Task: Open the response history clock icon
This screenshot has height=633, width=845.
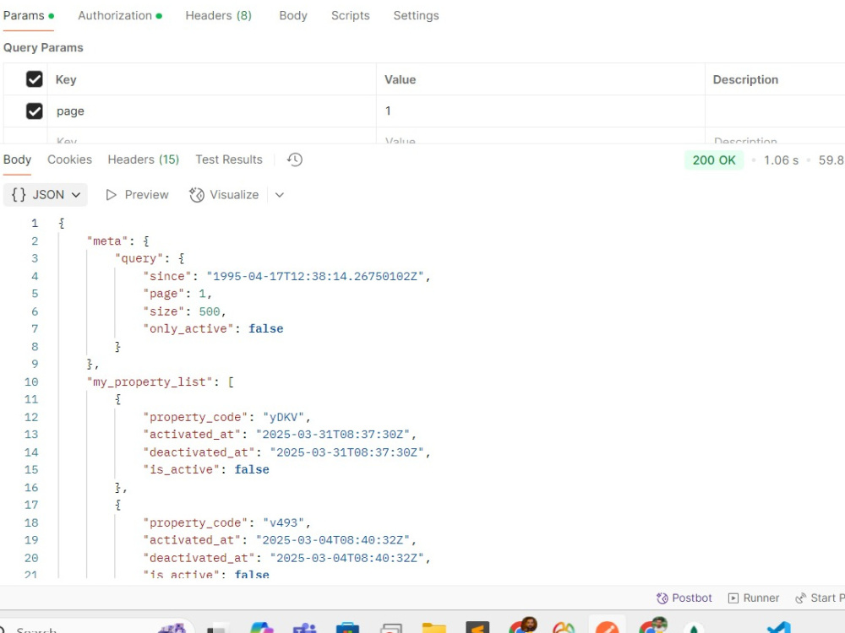Action: (x=294, y=160)
